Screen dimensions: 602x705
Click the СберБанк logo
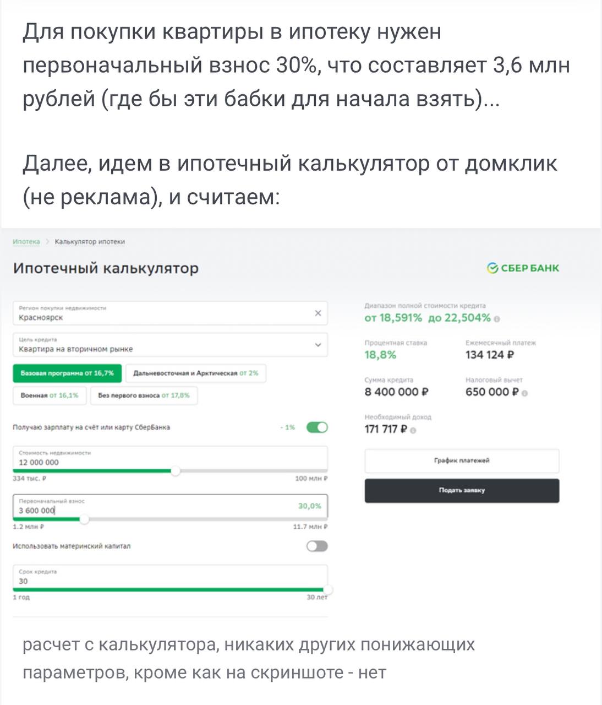point(523,268)
